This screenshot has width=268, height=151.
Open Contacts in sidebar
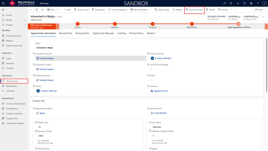[10, 68]
